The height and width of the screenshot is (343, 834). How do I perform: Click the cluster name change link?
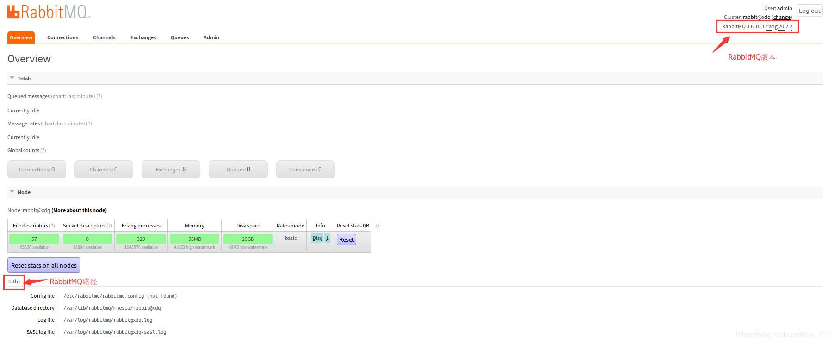782,17
